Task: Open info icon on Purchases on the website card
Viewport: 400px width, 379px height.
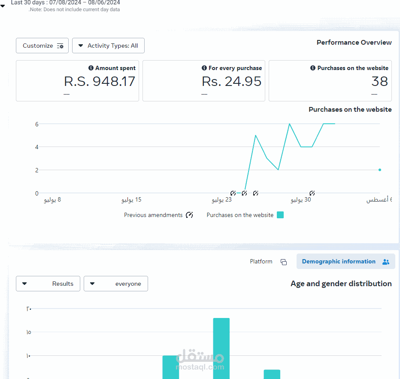Action: click(x=313, y=68)
